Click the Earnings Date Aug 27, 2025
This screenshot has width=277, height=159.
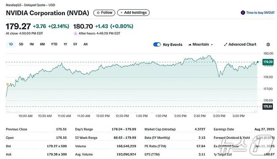[264, 129]
